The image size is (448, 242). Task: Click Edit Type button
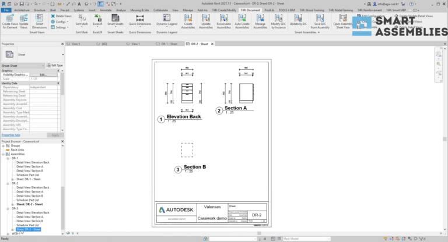pos(54,66)
